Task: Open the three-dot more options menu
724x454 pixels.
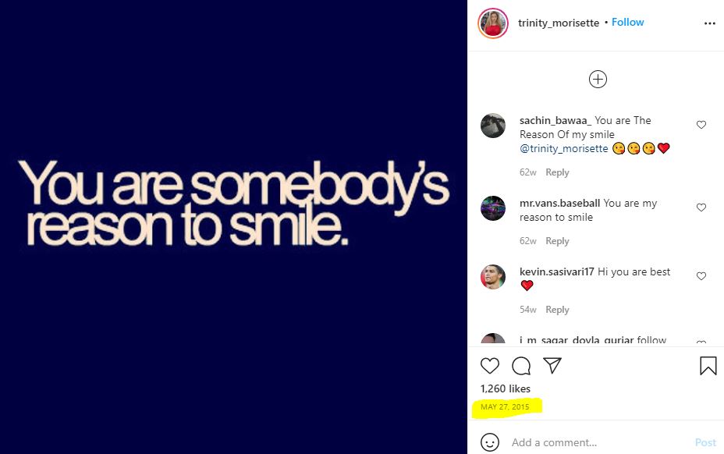Action: [710, 23]
